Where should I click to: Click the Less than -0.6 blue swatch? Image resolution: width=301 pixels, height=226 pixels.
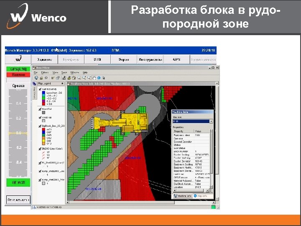pos(43,92)
